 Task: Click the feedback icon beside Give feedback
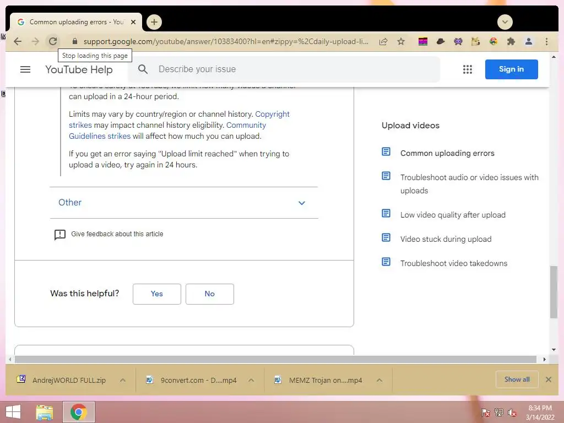pos(59,235)
